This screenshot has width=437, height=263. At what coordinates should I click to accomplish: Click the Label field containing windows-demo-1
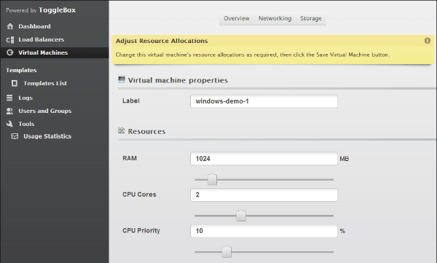click(x=264, y=101)
